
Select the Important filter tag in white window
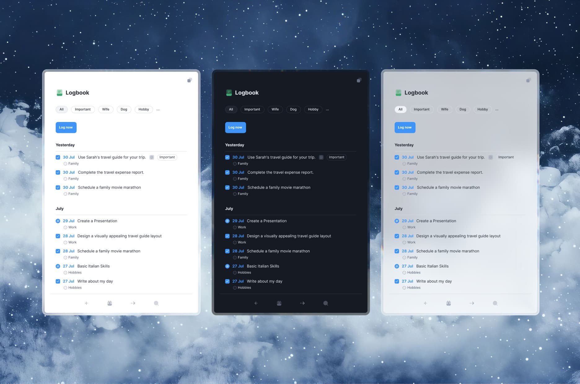click(x=83, y=109)
